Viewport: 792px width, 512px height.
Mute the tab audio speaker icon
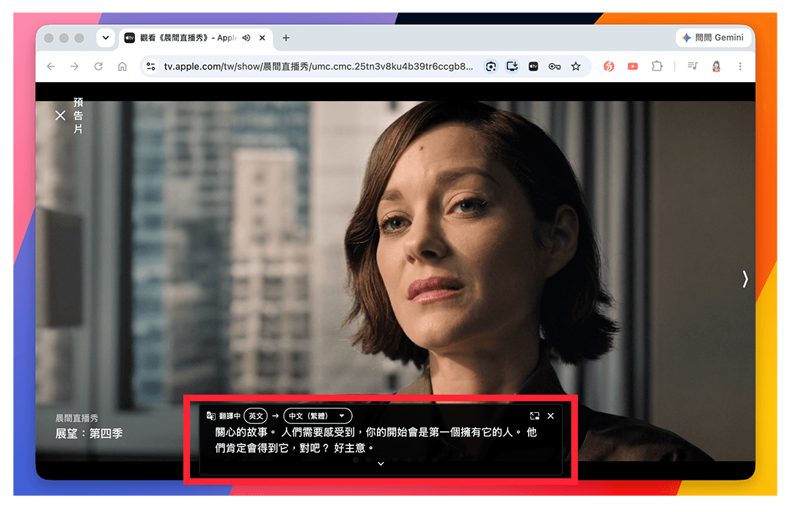(x=246, y=38)
